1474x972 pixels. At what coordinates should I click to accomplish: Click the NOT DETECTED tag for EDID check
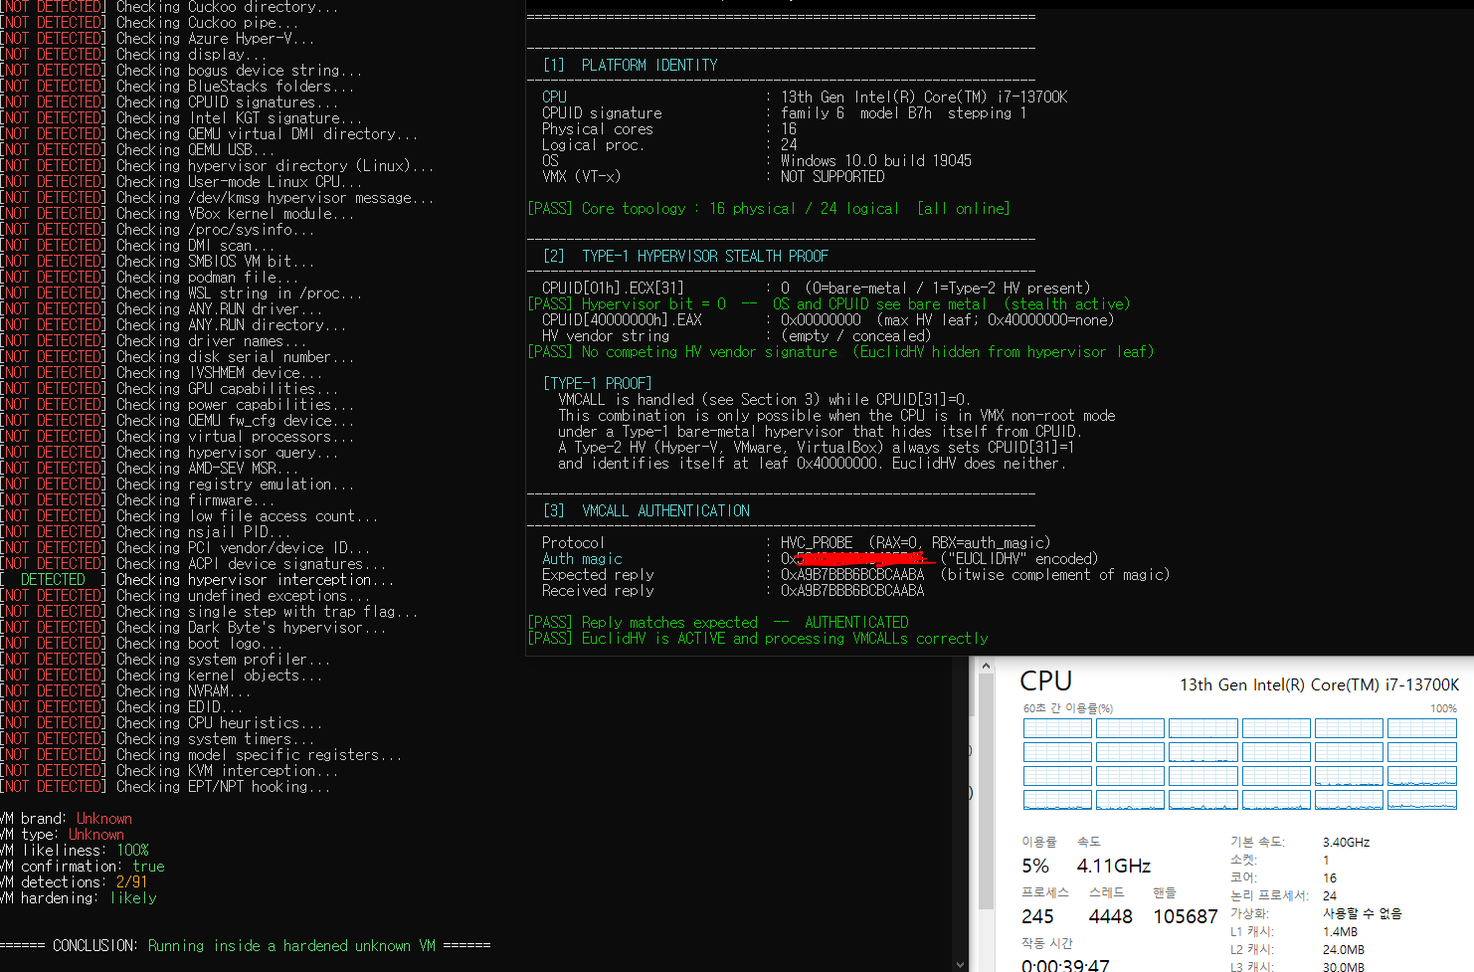click(x=53, y=707)
